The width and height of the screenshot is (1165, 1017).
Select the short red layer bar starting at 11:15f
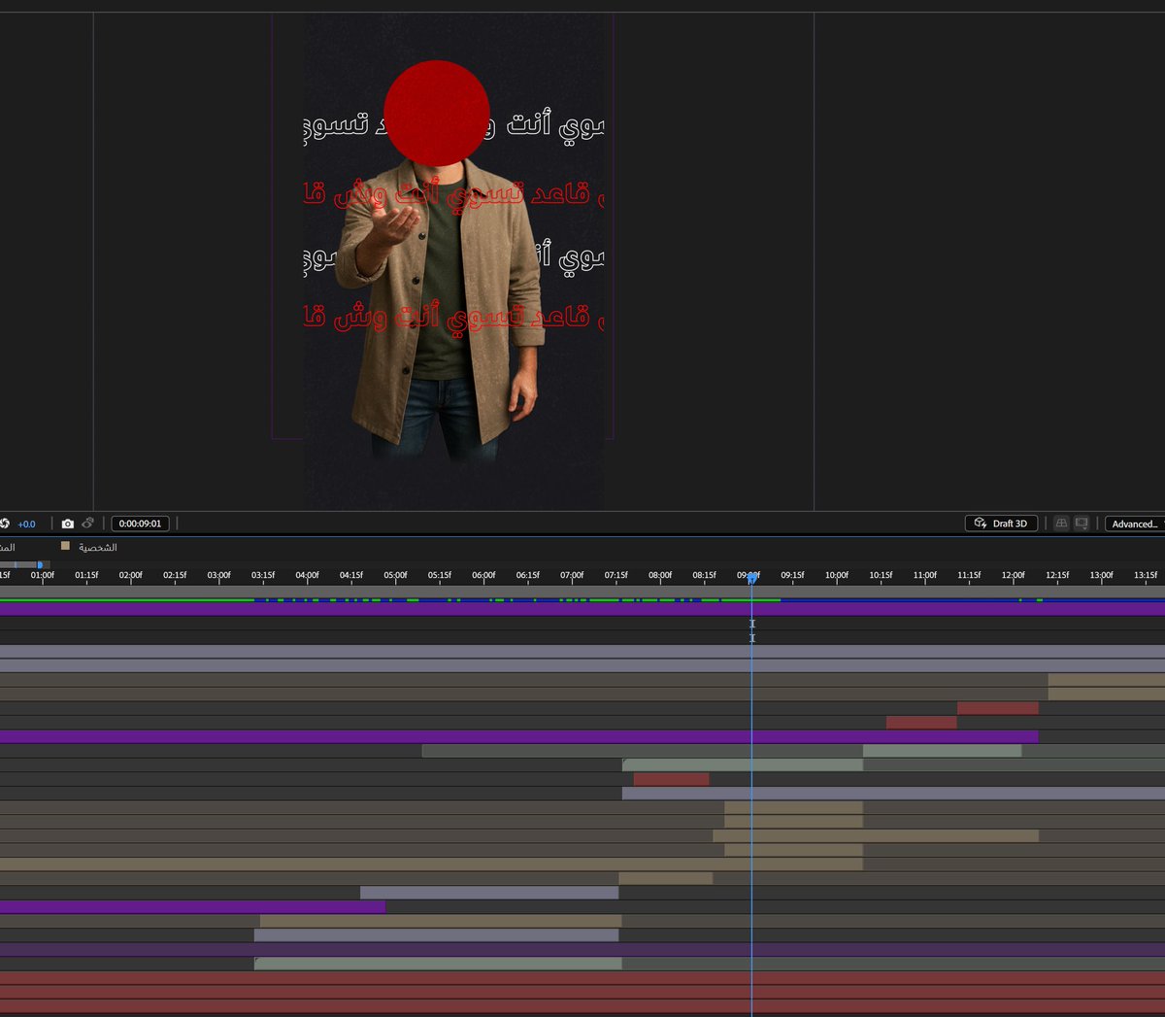[998, 708]
